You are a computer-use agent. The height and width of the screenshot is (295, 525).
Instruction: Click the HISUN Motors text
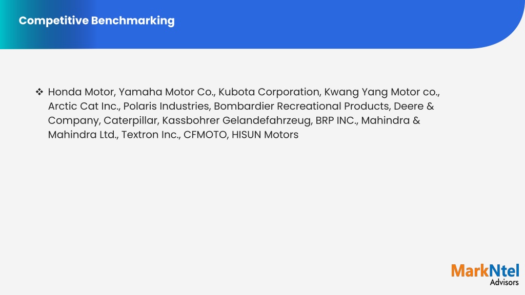click(265, 135)
